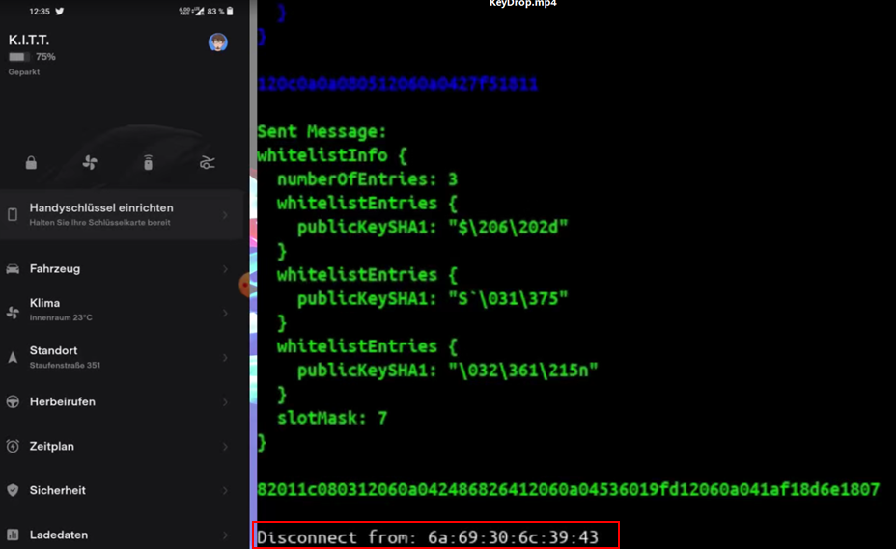
Task: Expand the Standort row chevron
Action: click(x=225, y=358)
